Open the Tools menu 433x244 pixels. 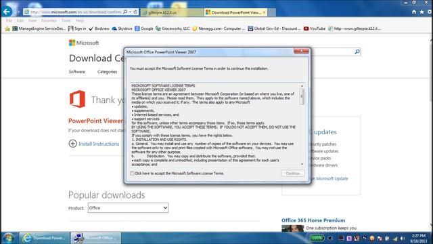(x=66, y=20)
